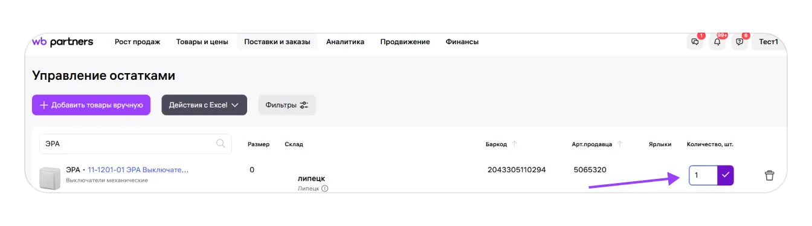Open the feedback questions icon
Viewport: 812px width, 226px height.
pyautogui.click(x=739, y=42)
